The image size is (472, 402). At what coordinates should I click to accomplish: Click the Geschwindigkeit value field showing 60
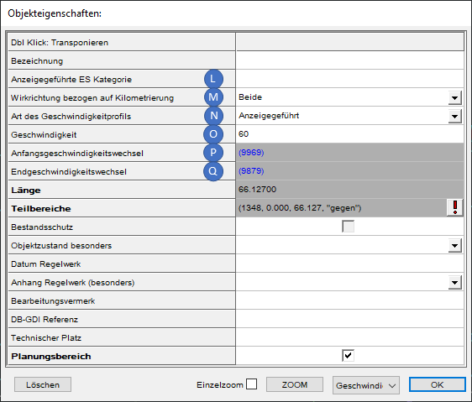[349, 134]
